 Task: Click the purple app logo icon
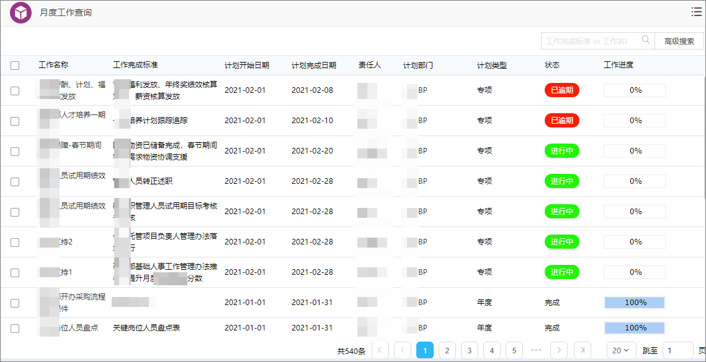tap(20, 12)
